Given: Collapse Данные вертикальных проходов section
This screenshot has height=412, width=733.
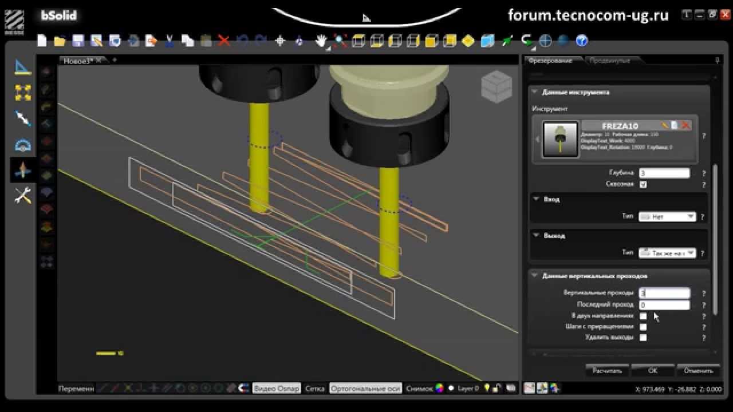Looking at the screenshot, I should (535, 275).
